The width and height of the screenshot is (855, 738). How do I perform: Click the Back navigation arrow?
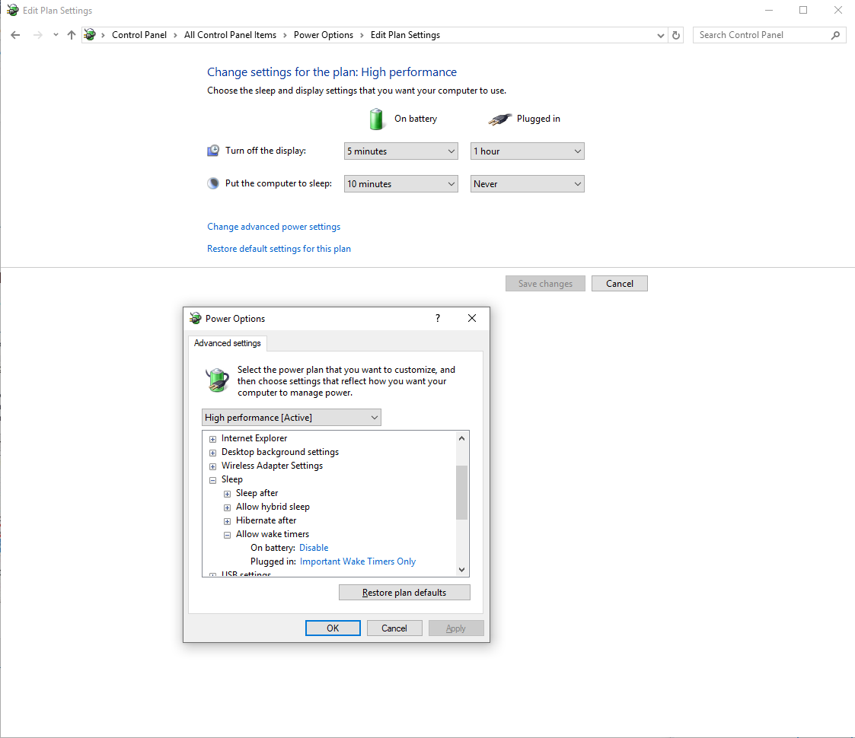click(15, 35)
